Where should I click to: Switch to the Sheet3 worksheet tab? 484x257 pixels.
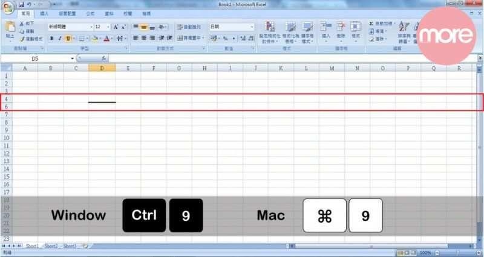coord(70,246)
